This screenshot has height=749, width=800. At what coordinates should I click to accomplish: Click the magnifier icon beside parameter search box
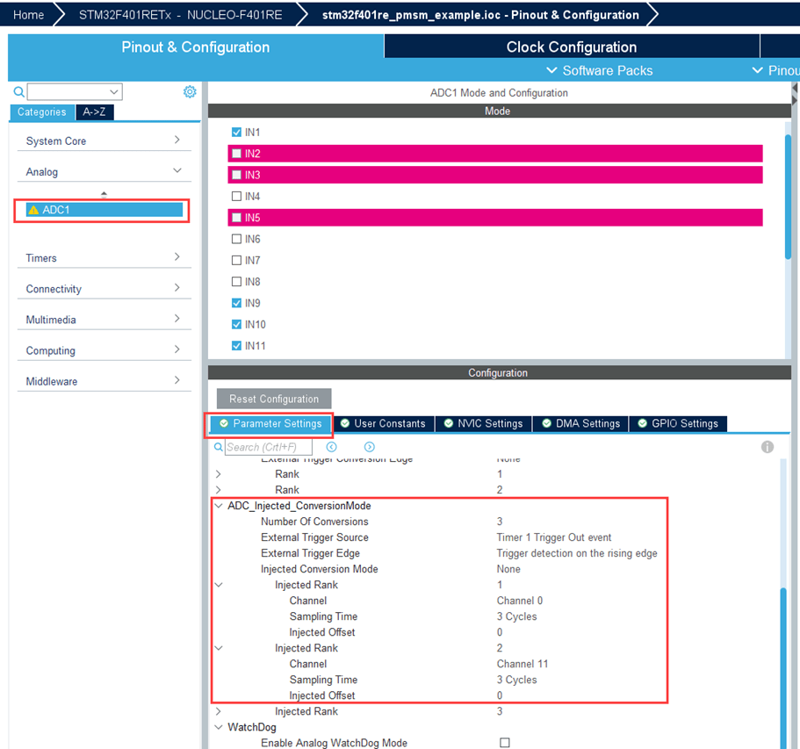click(219, 447)
